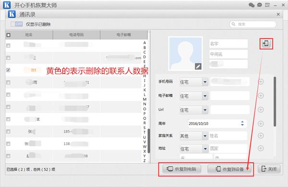Add another 地址 entry with the plus icon

pos(261,148)
